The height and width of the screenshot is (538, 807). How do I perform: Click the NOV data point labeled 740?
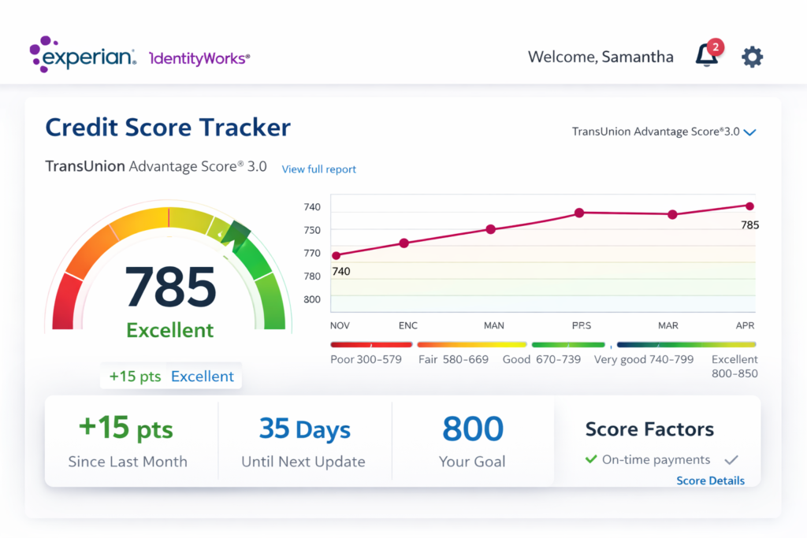click(x=337, y=255)
